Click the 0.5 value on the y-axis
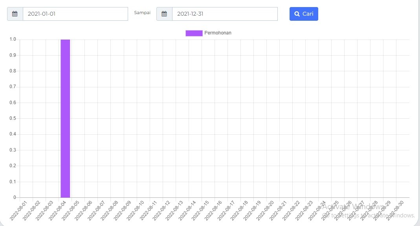 pos(13,118)
